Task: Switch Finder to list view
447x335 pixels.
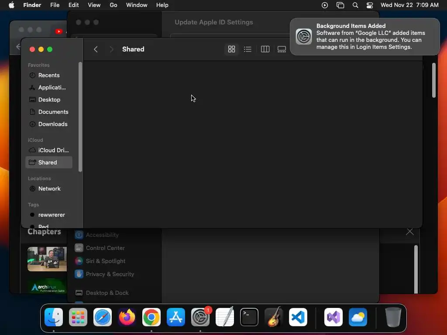Action: [x=248, y=49]
